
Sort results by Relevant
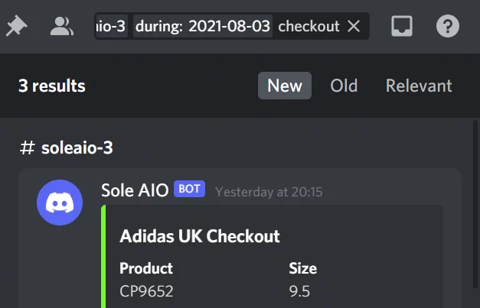[x=419, y=86]
